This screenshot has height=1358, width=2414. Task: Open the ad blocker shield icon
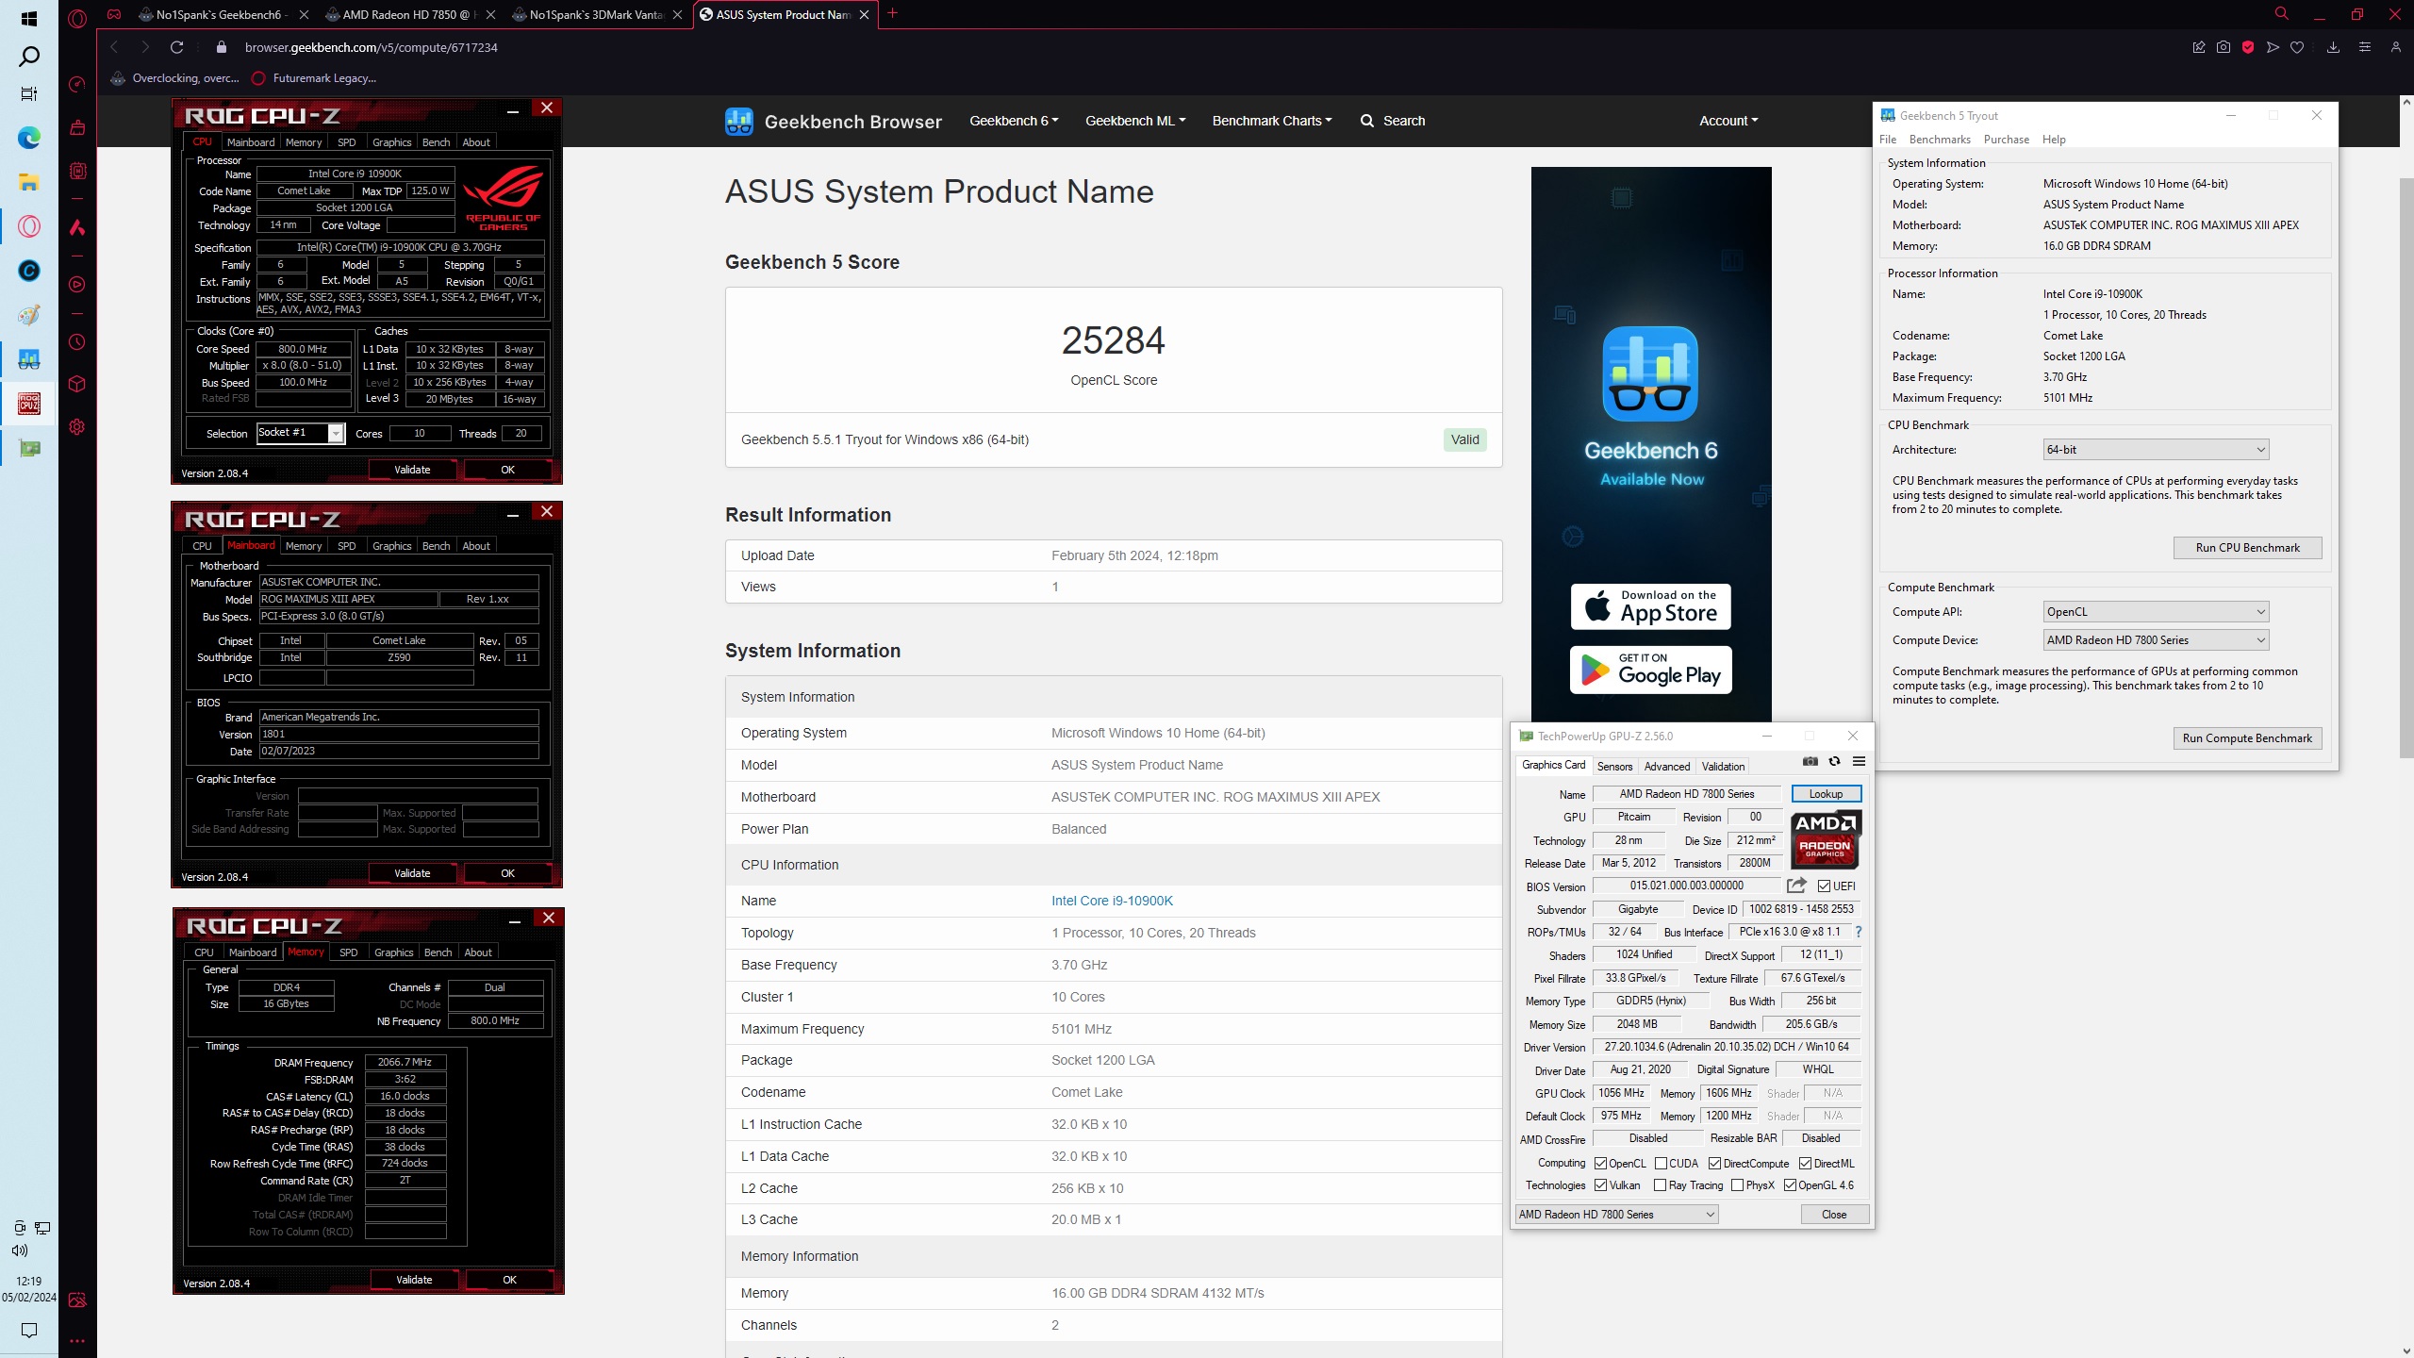point(2248,47)
